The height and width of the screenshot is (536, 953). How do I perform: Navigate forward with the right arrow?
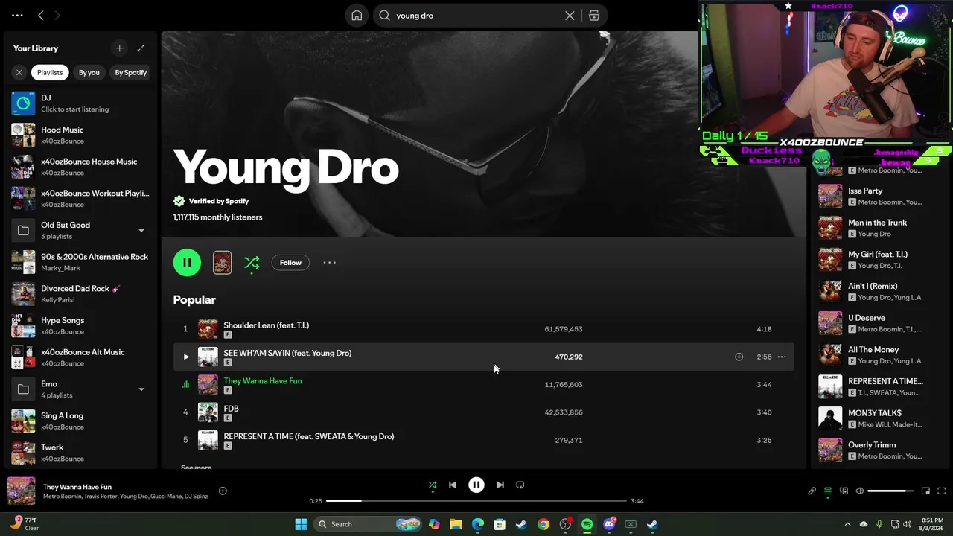(x=57, y=15)
